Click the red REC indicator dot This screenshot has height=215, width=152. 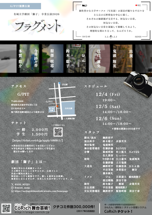(136, 5)
